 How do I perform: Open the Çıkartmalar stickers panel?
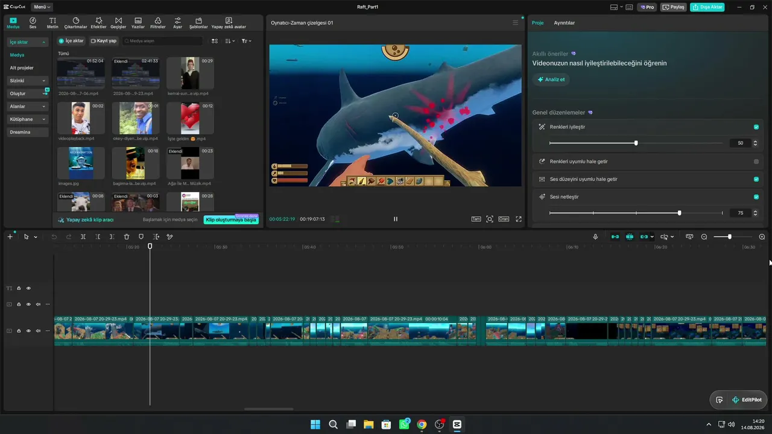tap(76, 23)
